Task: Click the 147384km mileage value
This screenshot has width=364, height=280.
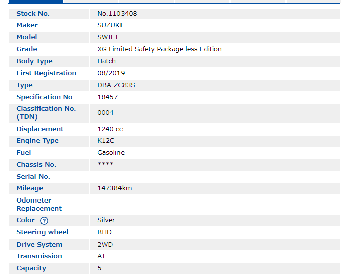Action: [x=114, y=188]
